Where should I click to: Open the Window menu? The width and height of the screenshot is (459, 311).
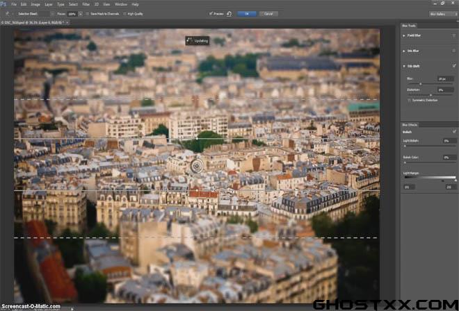121,4
